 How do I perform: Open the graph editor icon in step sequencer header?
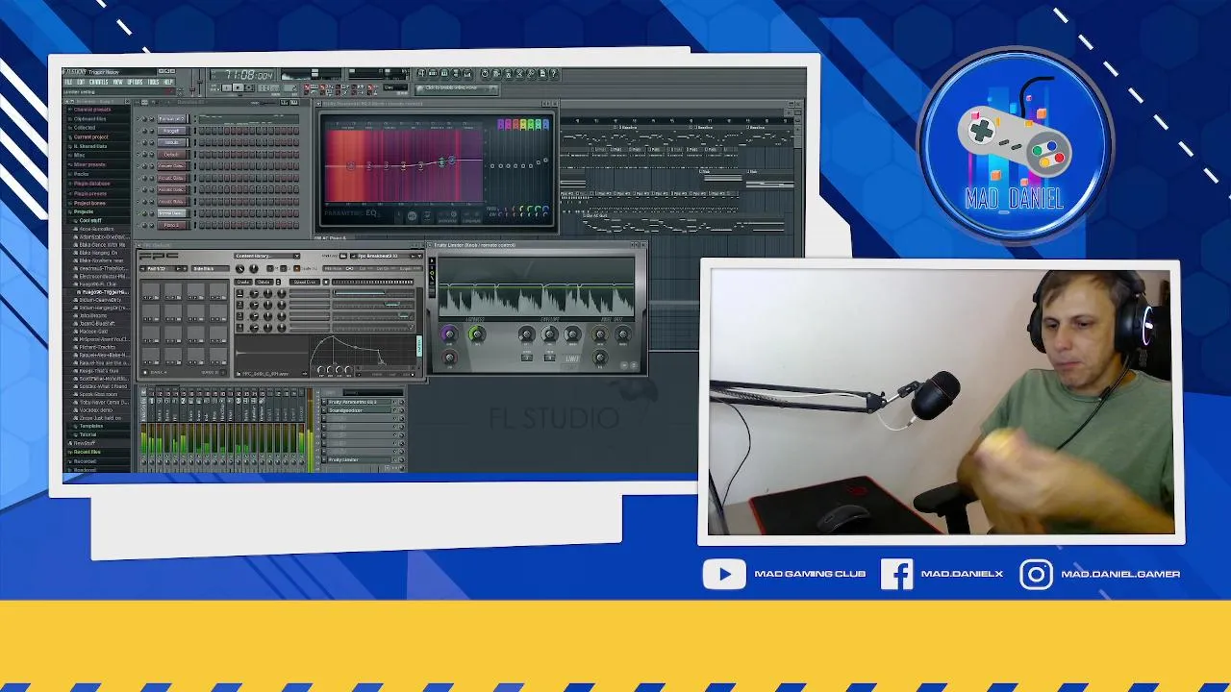click(x=284, y=102)
